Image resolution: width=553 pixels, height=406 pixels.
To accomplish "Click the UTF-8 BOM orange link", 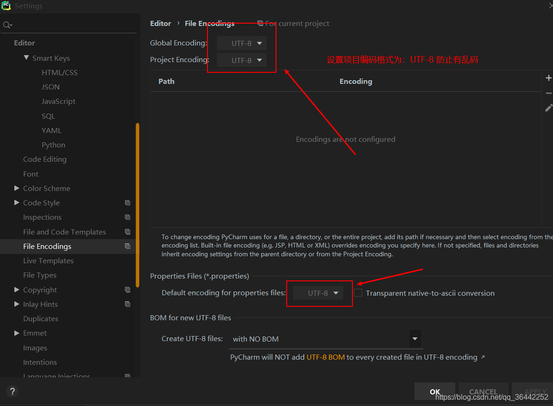I will [326, 357].
